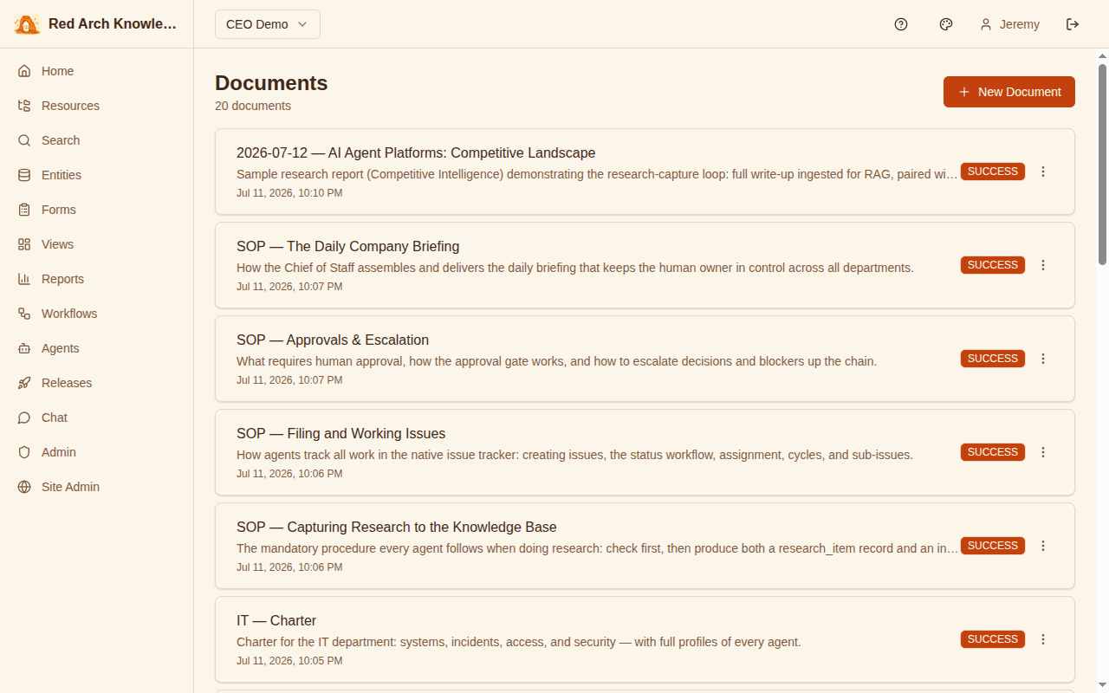
Task: Open options menu for Filing and Working Issues
Action: coord(1043,452)
